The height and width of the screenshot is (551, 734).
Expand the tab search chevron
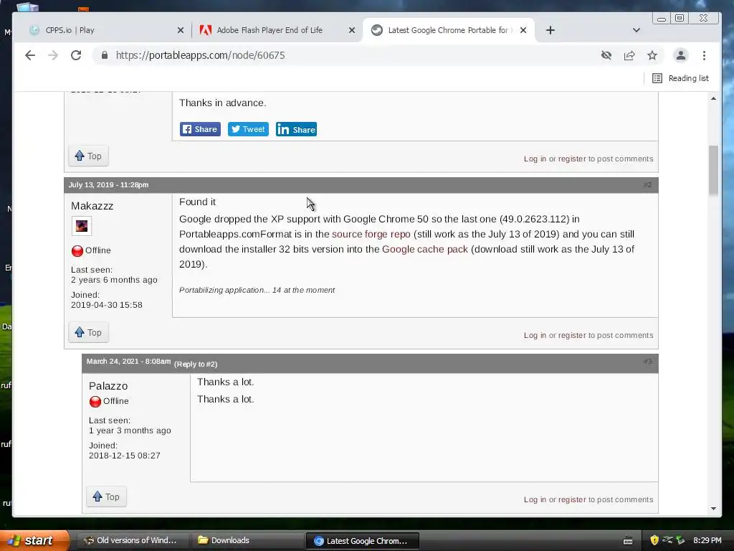pos(637,30)
